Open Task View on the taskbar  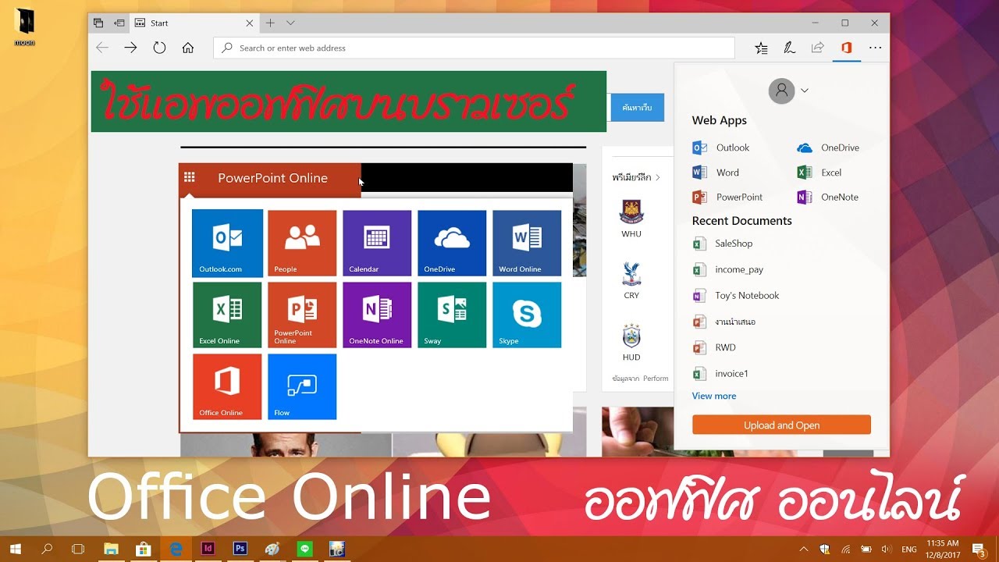click(x=78, y=549)
